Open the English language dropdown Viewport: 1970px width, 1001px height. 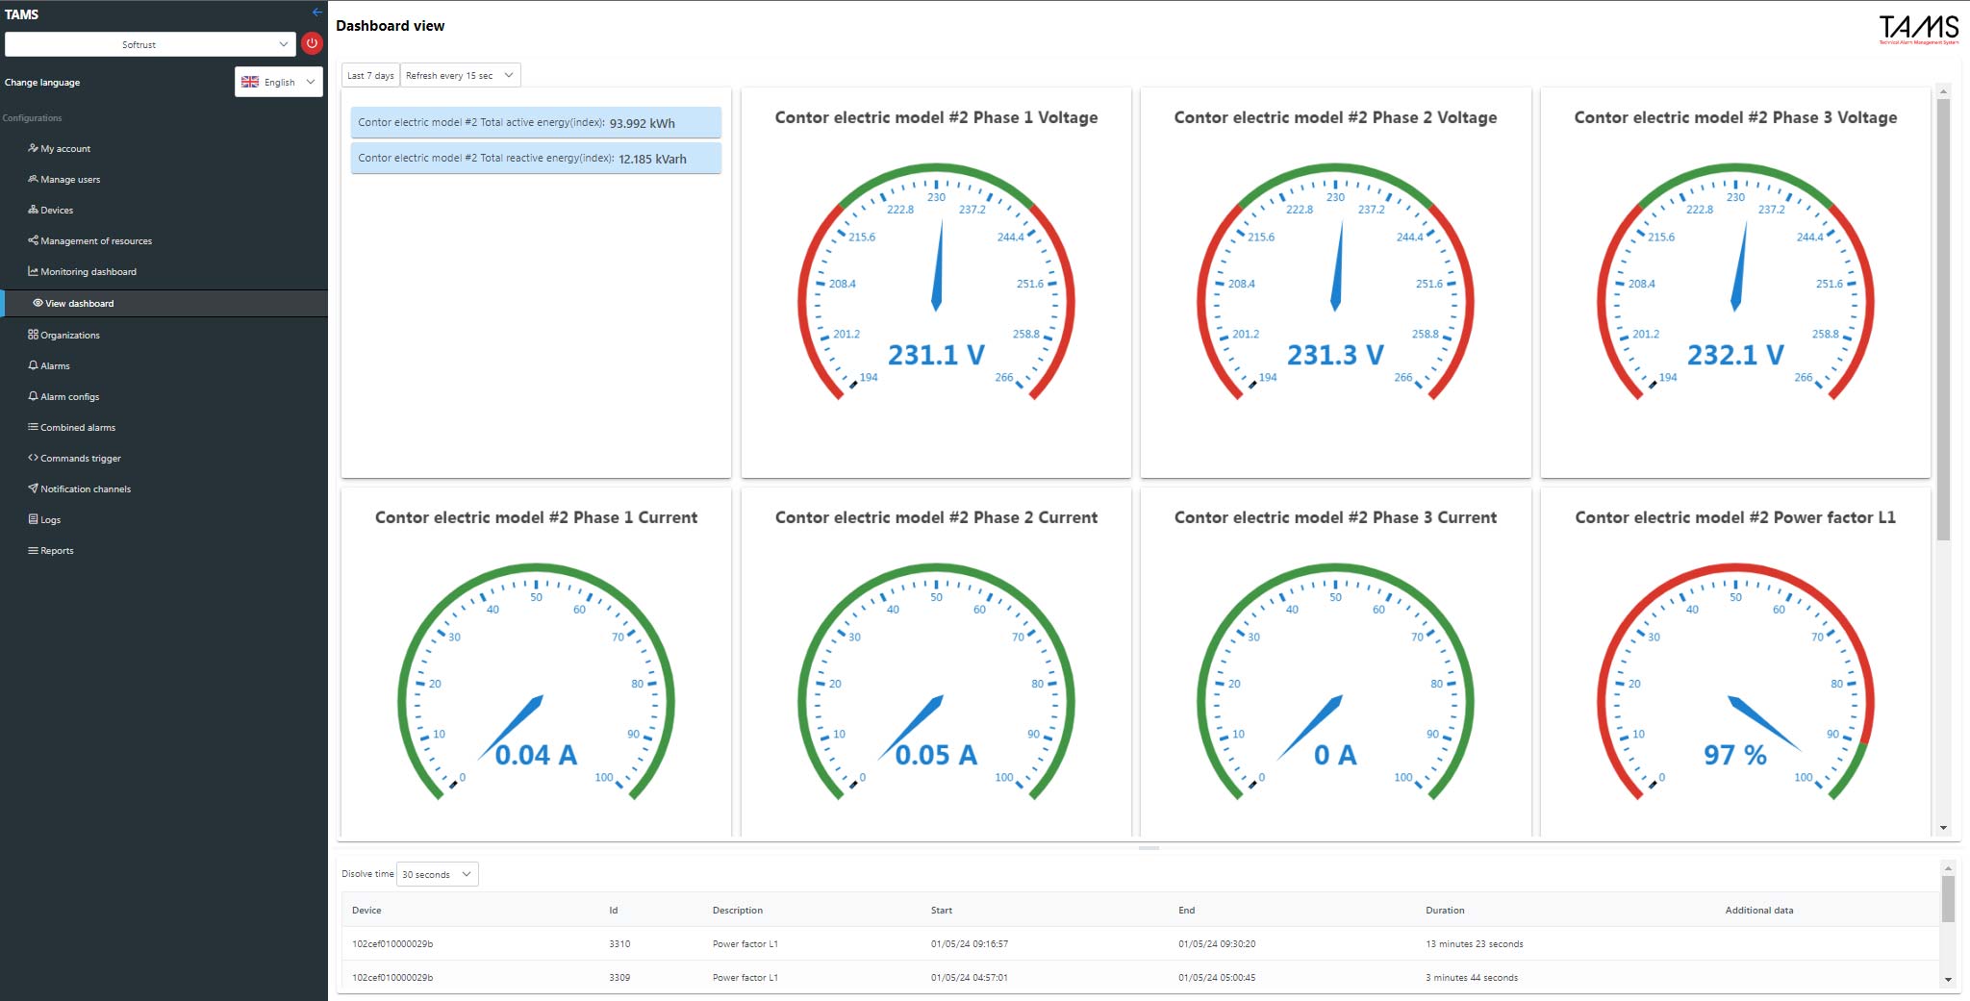[279, 82]
